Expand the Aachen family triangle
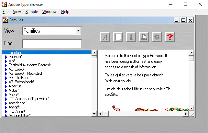This screenshot has width=208, height=133. pos(6,57)
